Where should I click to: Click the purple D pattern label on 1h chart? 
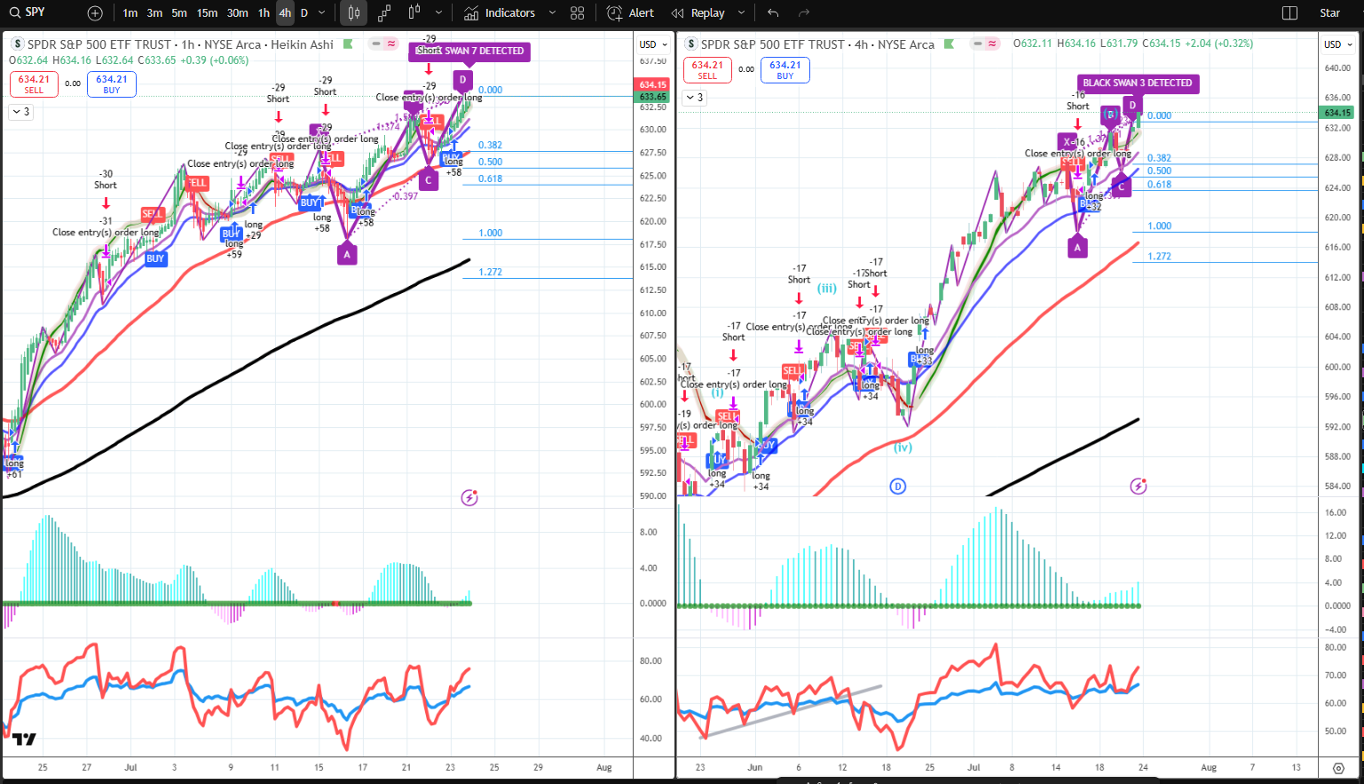coord(462,80)
